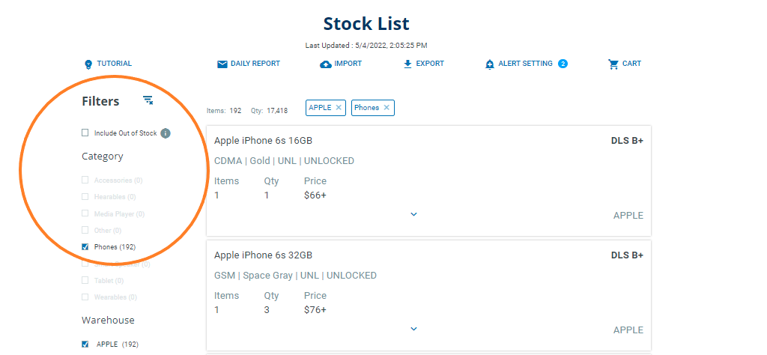Image resolution: width=767 pixels, height=355 pixels.
Task: Click the $66+ price value
Action: (315, 195)
